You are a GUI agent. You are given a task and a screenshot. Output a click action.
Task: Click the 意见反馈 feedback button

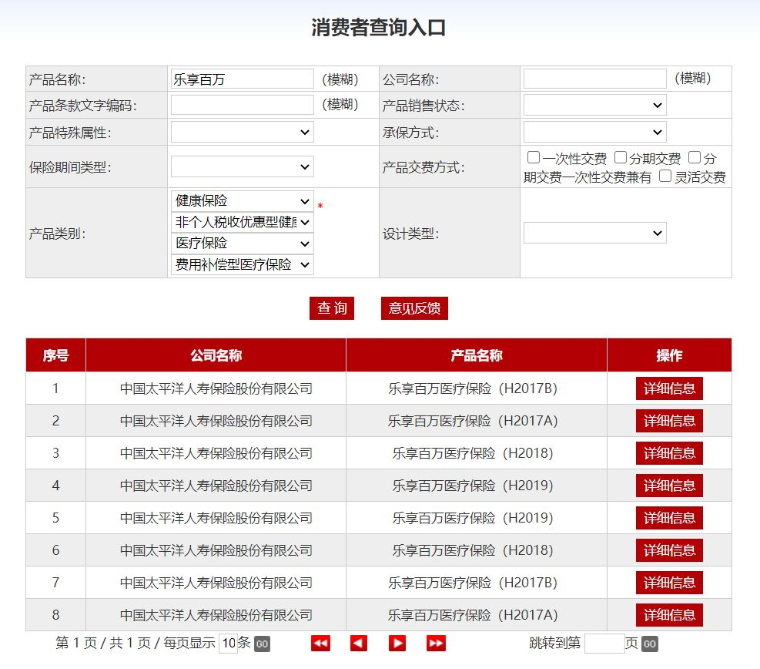coord(414,308)
